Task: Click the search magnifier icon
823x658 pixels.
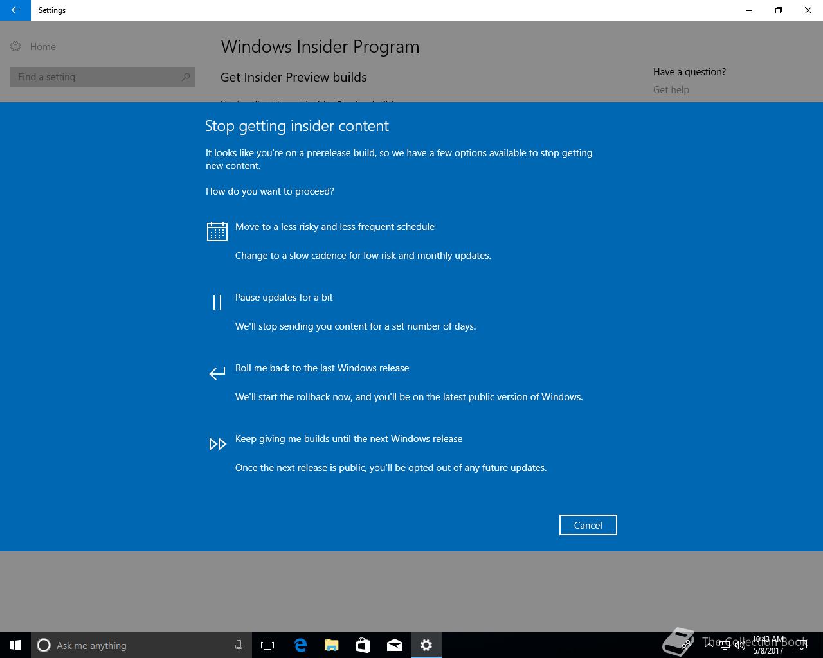Action: pos(186,77)
